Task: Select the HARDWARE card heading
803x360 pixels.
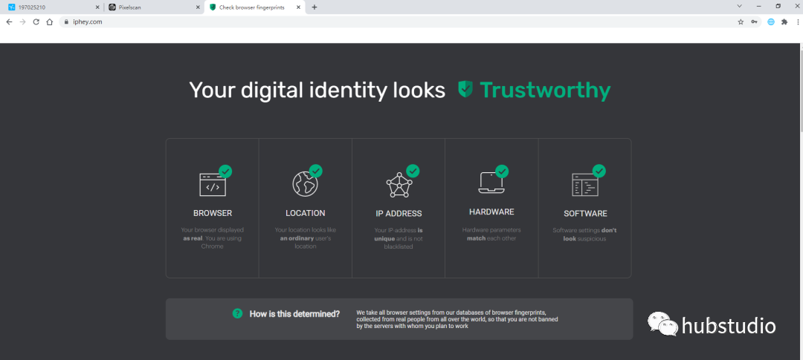Action: tap(491, 212)
